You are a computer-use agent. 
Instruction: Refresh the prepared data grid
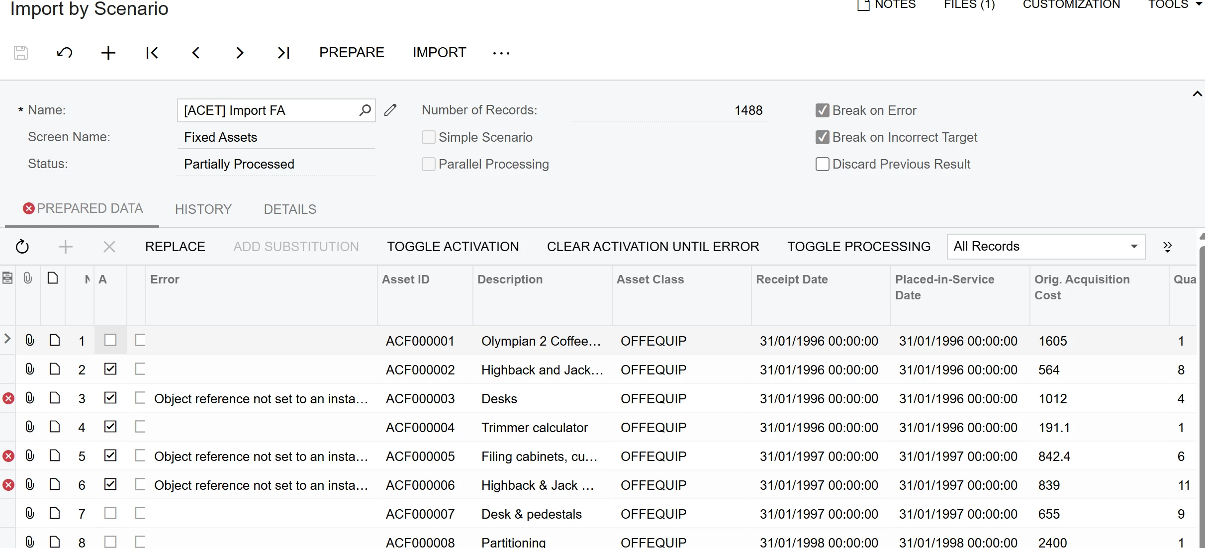[22, 247]
